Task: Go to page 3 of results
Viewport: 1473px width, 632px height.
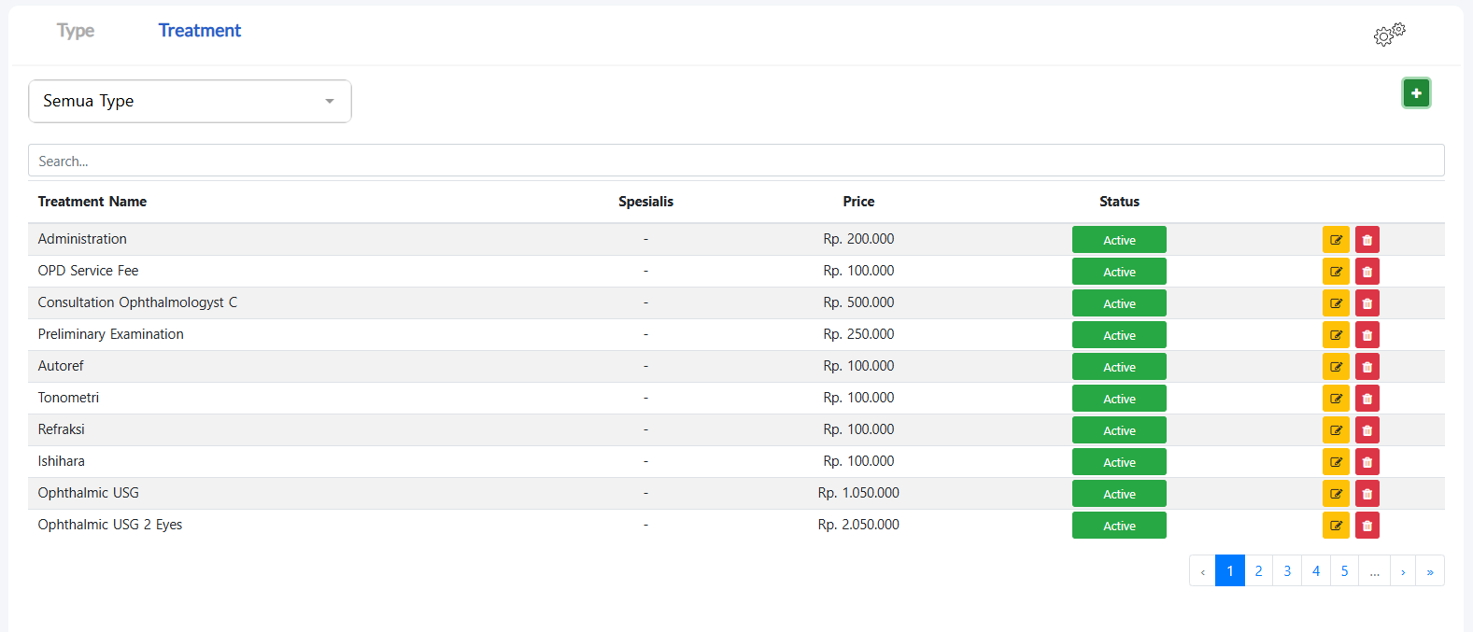Action: 1287,570
